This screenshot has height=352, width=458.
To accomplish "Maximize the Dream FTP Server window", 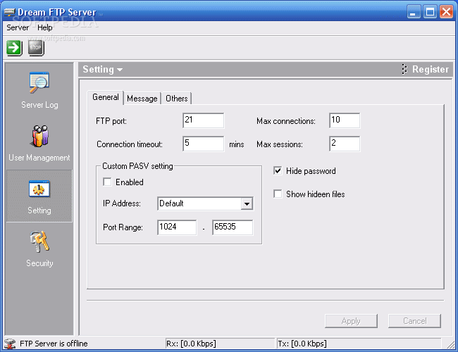I will click(x=430, y=12).
